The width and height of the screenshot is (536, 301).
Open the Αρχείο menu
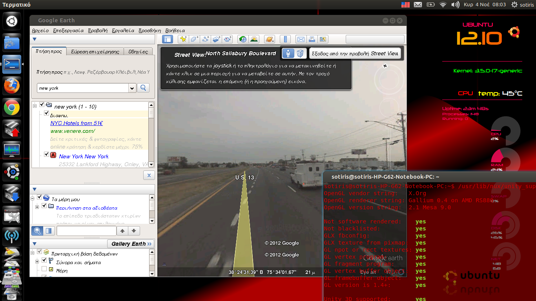(x=40, y=30)
